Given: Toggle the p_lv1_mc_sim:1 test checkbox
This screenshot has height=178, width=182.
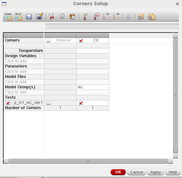Looking at the screenshot, I should coord(8,103).
